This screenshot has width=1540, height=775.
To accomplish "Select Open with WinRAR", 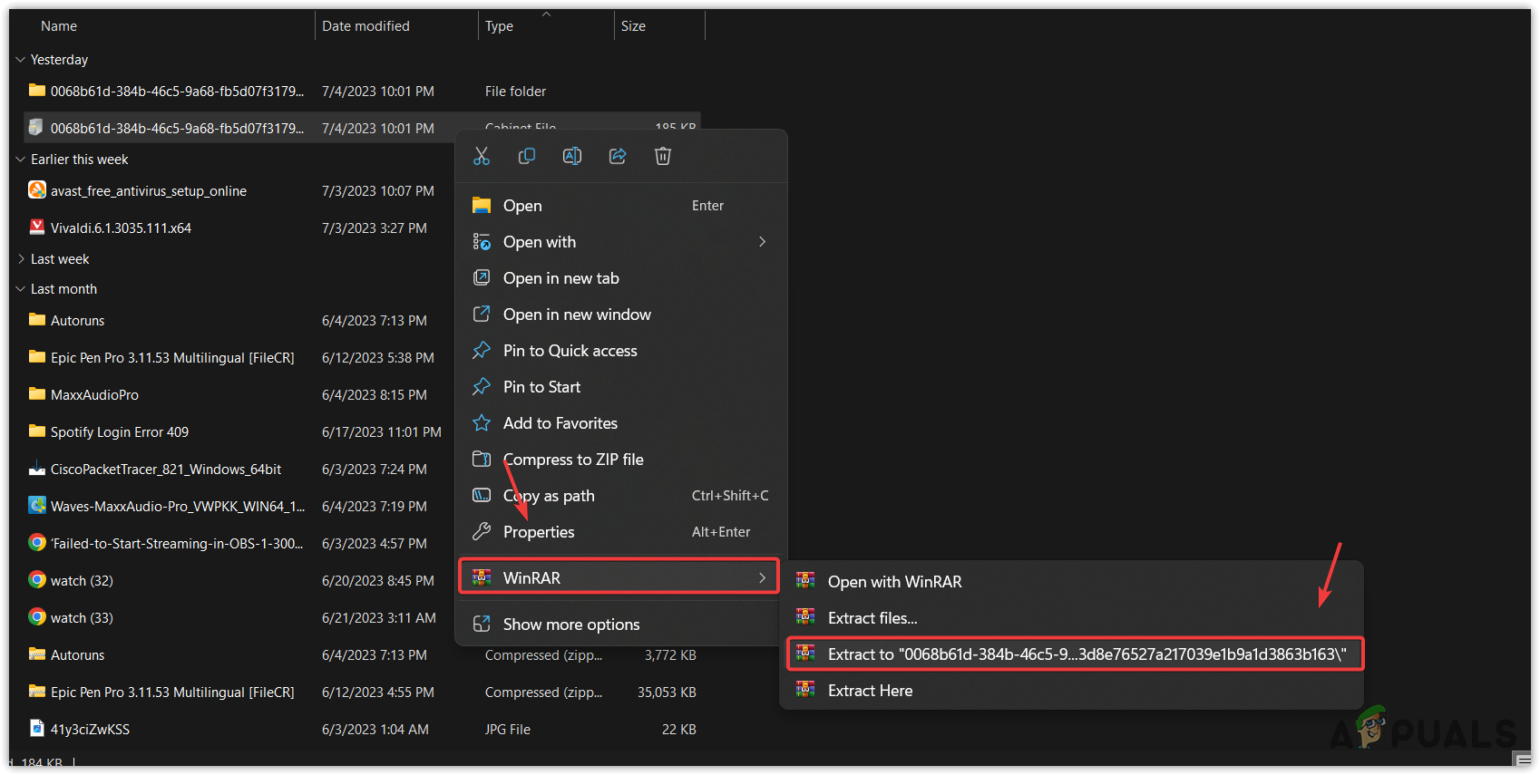I will click(894, 582).
